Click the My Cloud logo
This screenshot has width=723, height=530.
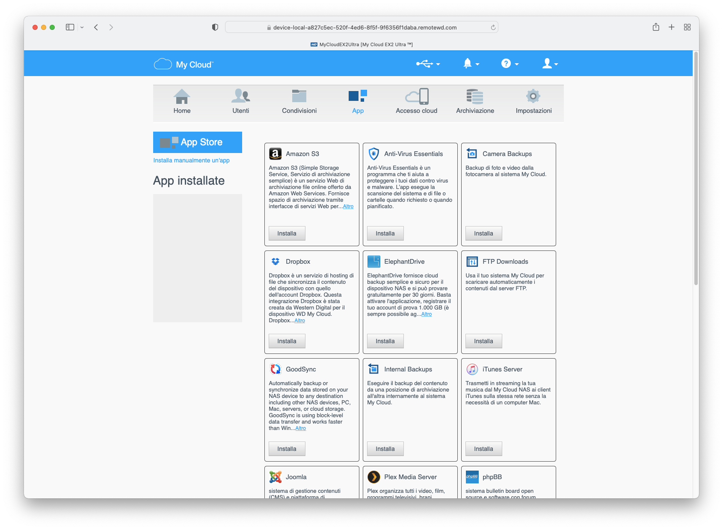pyautogui.click(x=184, y=64)
